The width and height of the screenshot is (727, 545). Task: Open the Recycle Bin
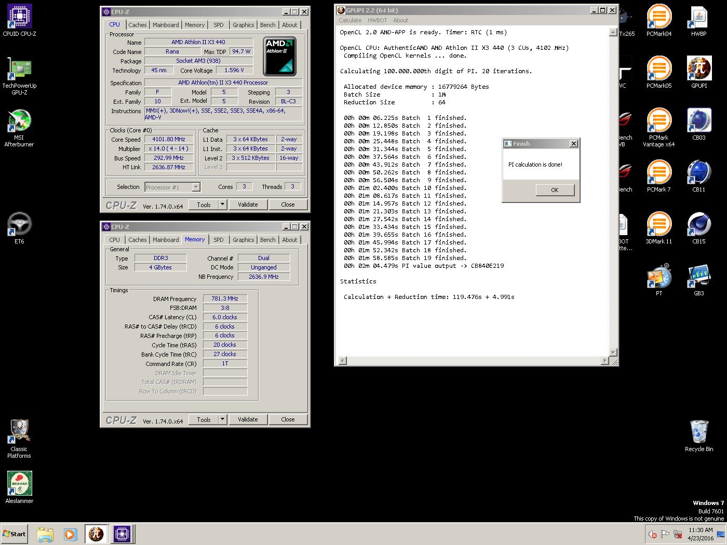point(699,436)
